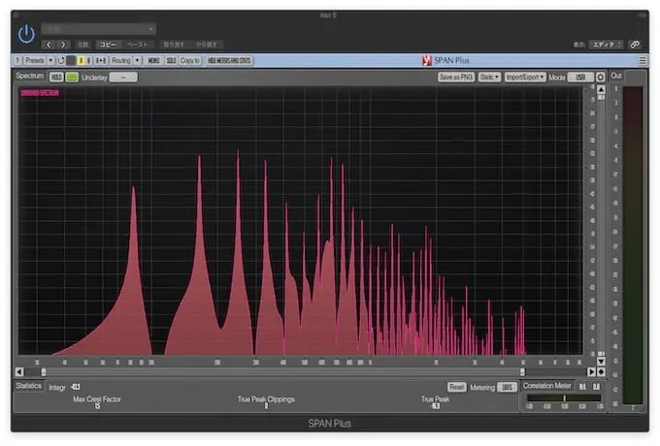
Task: Click the right handle of frequency range slider
Action: [522, 371]
